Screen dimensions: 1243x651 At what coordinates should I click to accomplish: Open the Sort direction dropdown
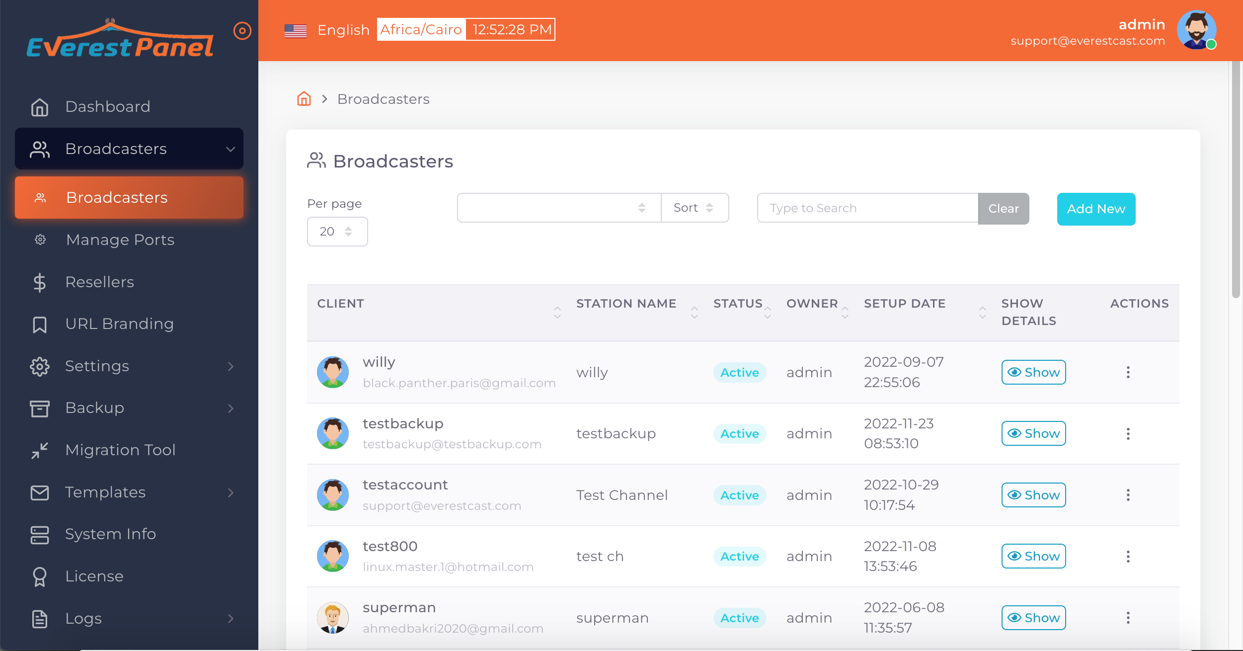point(694,208)
